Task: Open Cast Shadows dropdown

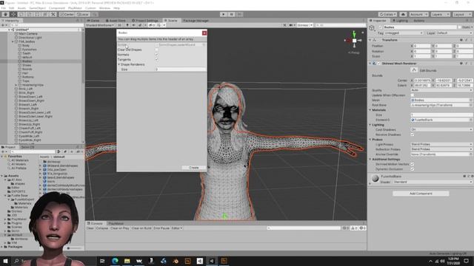Action: [441, 129]
